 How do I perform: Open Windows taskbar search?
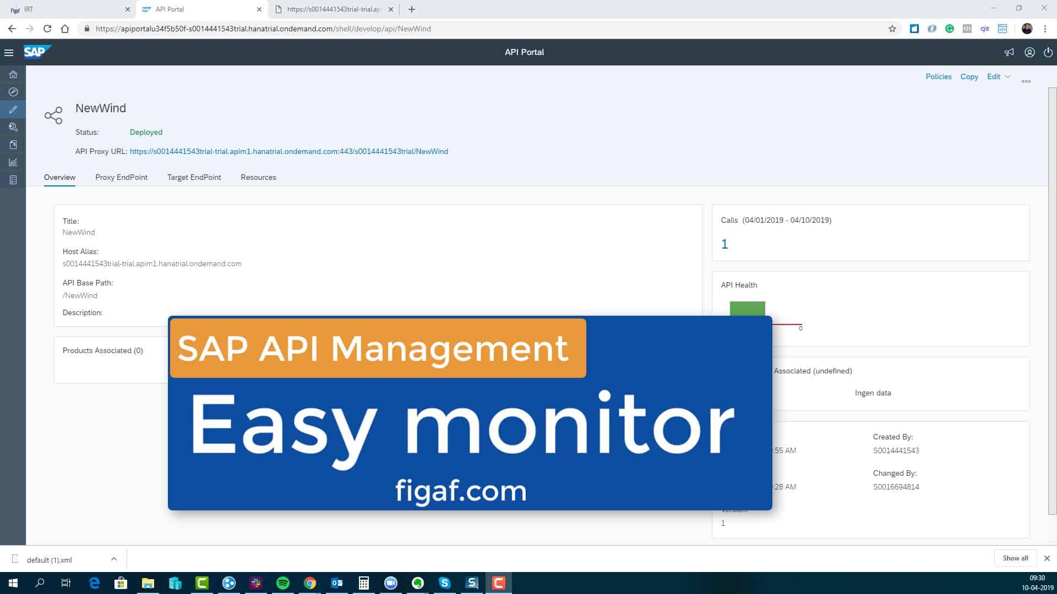(40, 583)
